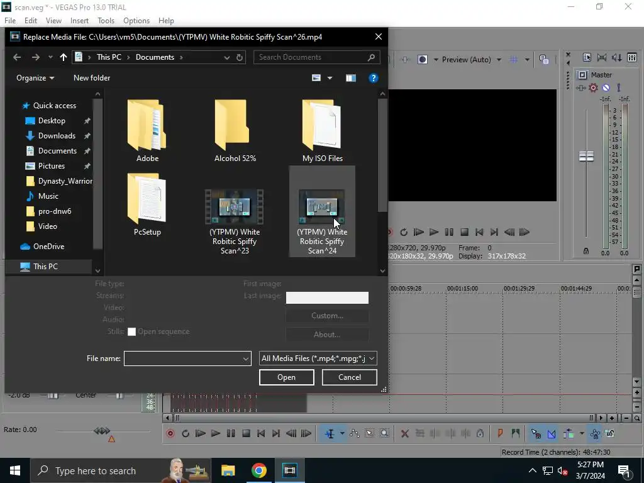
Task: Open the view options dropdown arrow in dialog
Action: (330, 77)
